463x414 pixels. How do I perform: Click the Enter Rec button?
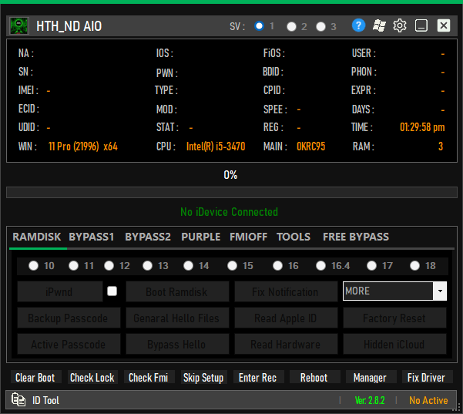pyautogui.click(x=258, y=377)
